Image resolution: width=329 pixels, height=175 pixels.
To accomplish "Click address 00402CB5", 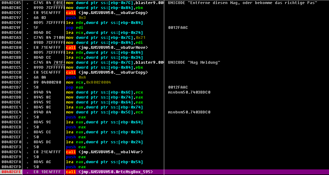I will (x=11, y=53).
